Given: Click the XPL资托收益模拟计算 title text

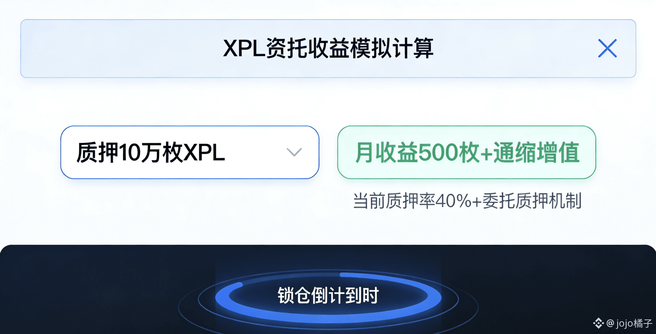Looking at the screenshot, I should 328,48.
